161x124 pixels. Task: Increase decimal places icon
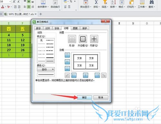(65, 7)
